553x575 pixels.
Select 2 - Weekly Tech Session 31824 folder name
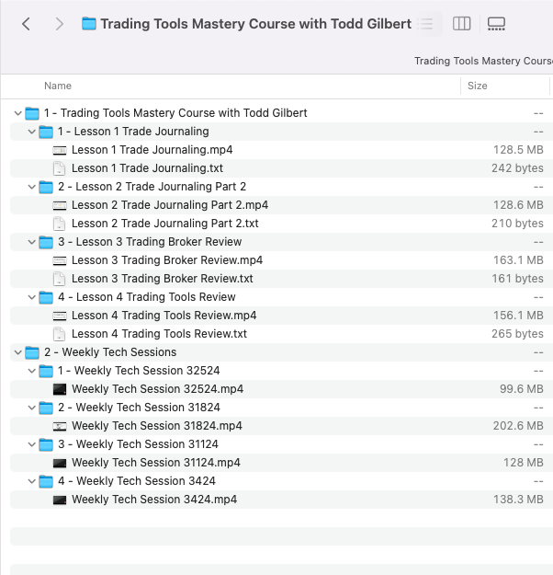(139, 408)
